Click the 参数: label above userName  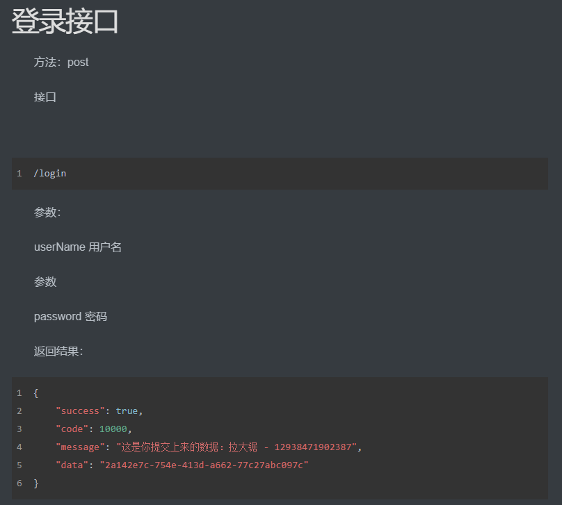tap(47, 213)
